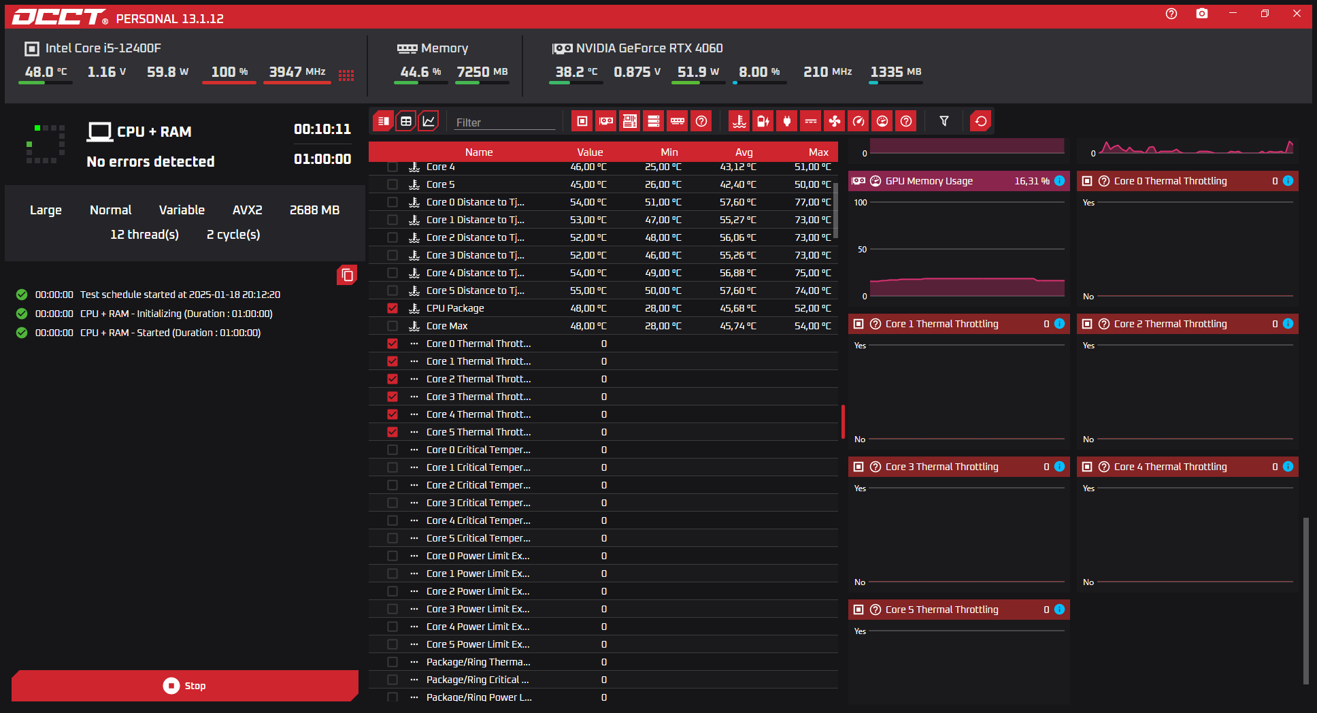1317x713 pixels.
Task: Check the Core 0 Distance to Tj checkbox
Action: point(393,202)
